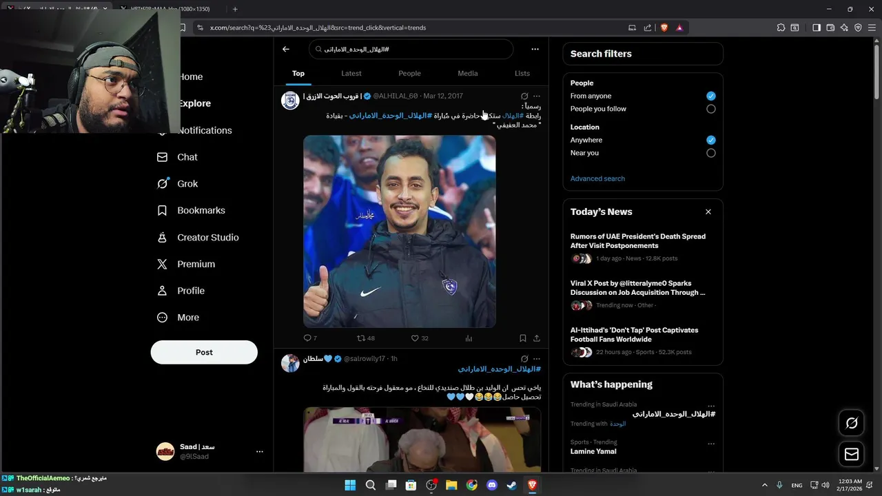Switch to the Latest tab
This screenshot has height=496, width=882.
click(x=351, y=73)
